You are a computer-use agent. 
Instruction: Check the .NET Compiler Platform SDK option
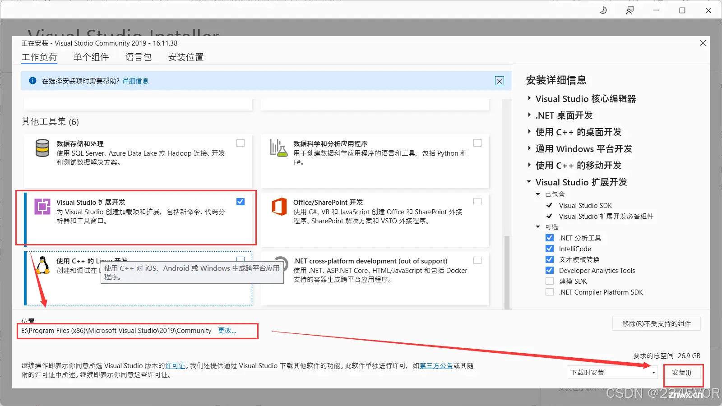click(550, 292)
